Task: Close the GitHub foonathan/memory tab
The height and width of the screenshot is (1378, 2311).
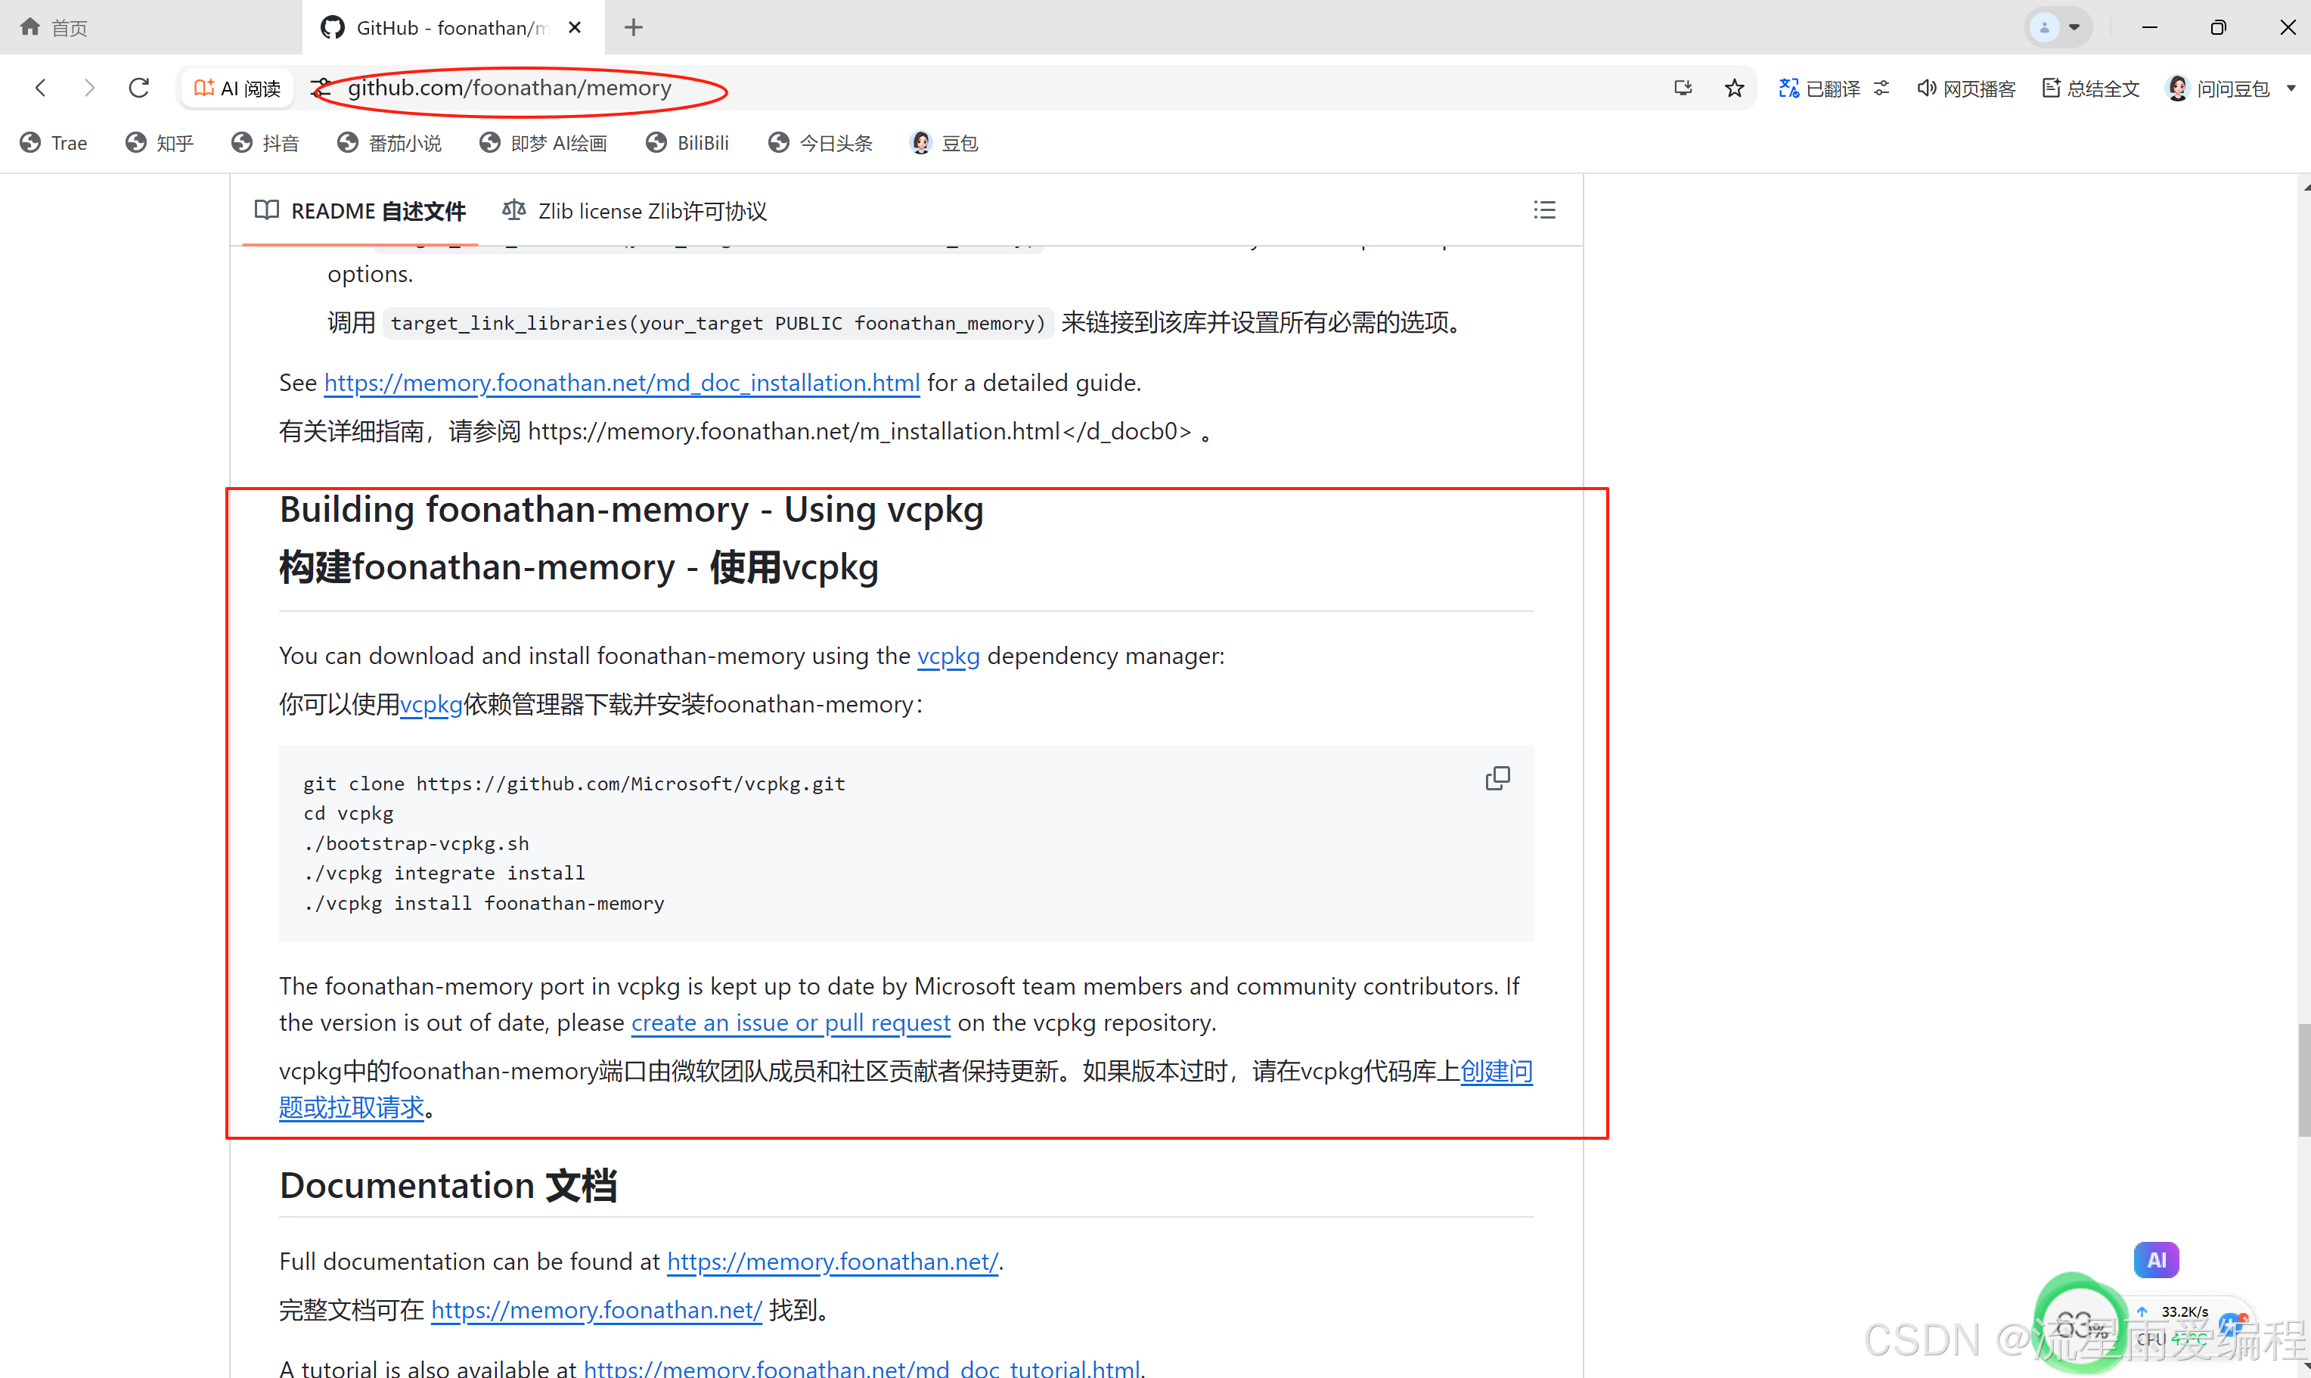Action: (575, 27)
